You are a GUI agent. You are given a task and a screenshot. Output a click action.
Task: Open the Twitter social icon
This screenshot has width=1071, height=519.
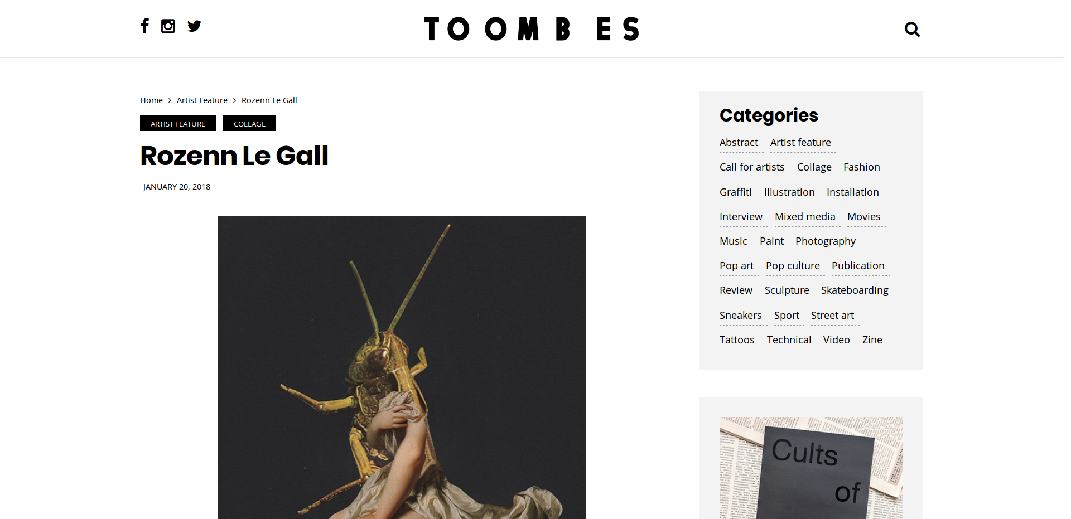coord(194,26)
